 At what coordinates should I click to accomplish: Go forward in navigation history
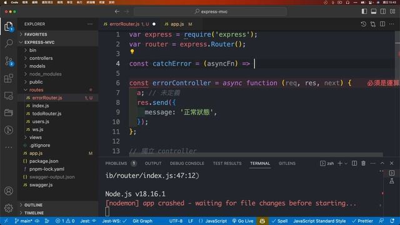coord(127,11)
